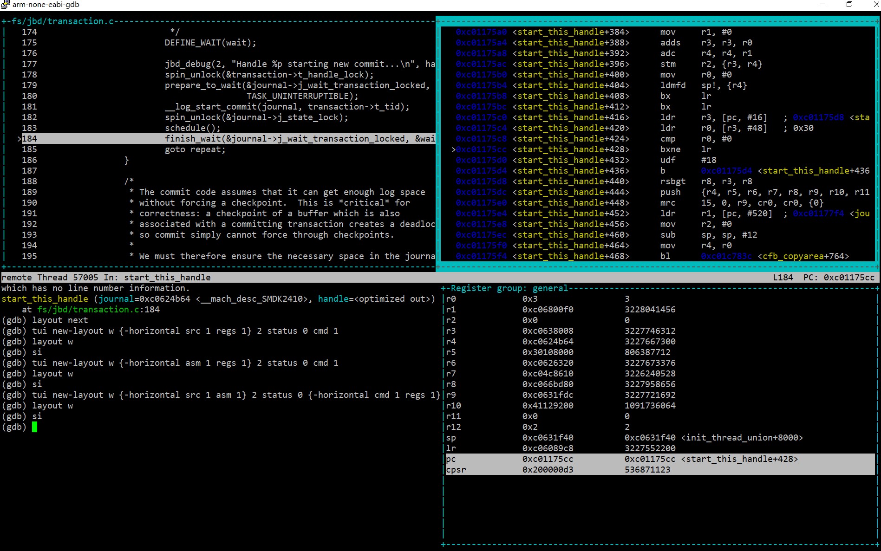Viewport: 881px width, 551px height.
Task: Click asm address 0xc01175a0 mov r1, #0
Action: tap(594, 32)
